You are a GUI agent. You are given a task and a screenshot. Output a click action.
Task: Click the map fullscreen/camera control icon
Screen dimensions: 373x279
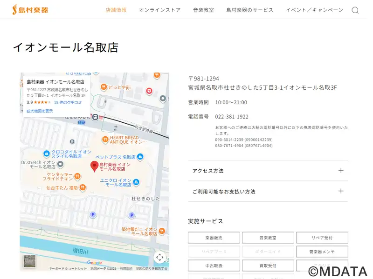pyautogui.click(x=159, y=257)
